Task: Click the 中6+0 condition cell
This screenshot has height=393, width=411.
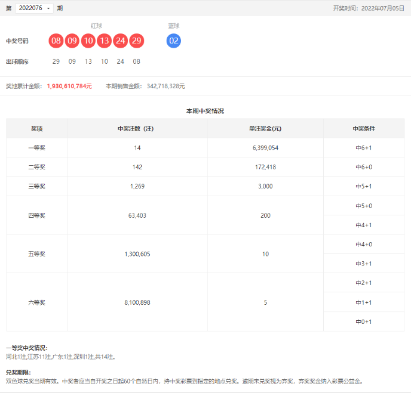Action: pyautogui.click(x=364, y=167)
